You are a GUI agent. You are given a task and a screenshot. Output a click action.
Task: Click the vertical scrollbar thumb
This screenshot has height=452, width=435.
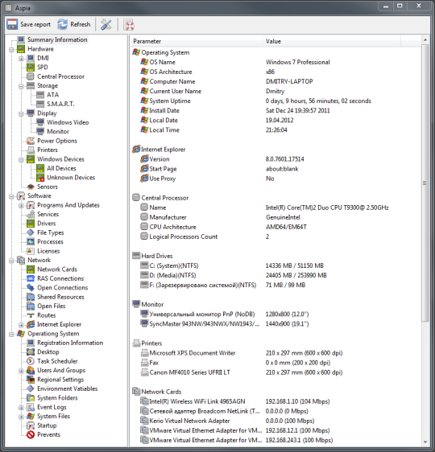click(x=425, y=183)
